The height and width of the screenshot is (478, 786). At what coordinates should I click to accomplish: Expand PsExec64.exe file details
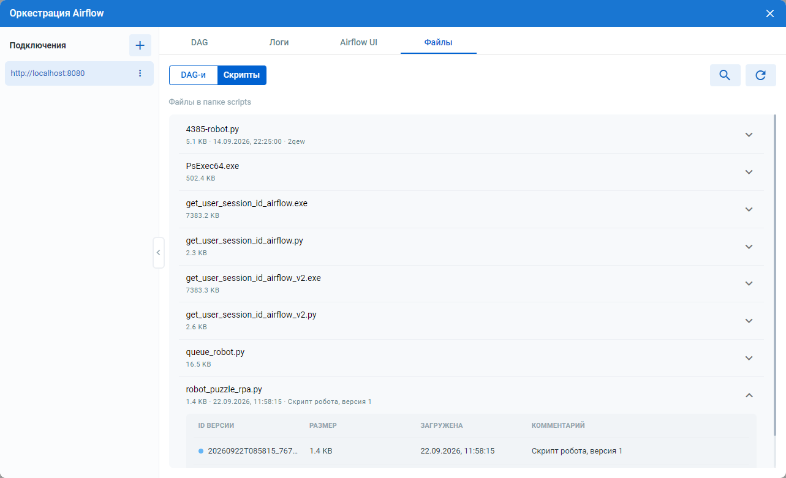[x=749, y=172]
